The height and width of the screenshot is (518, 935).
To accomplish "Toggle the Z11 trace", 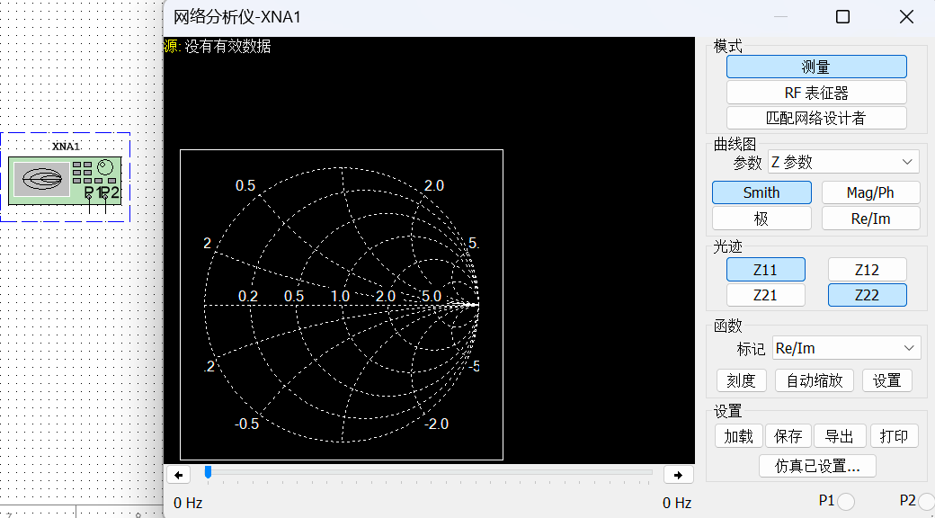I will 766,270.
